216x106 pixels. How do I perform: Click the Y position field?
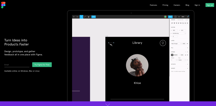(183, 30)
